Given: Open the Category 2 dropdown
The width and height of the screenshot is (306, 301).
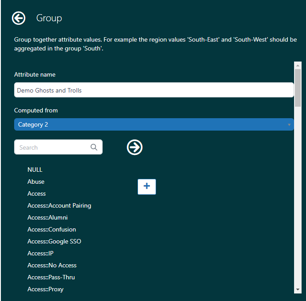Looking at the screenshot, I should point(154,125).
